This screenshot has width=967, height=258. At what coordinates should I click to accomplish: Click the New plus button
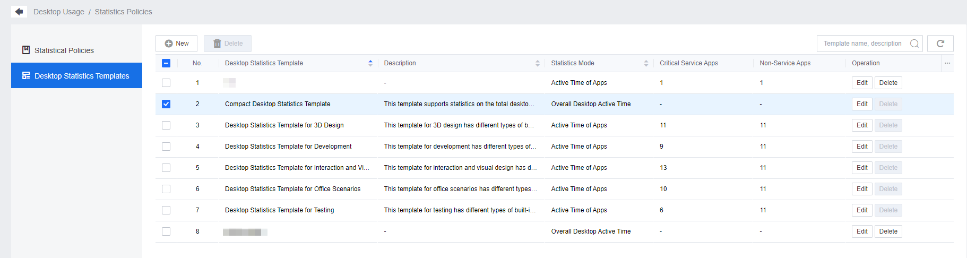point(176,44)
